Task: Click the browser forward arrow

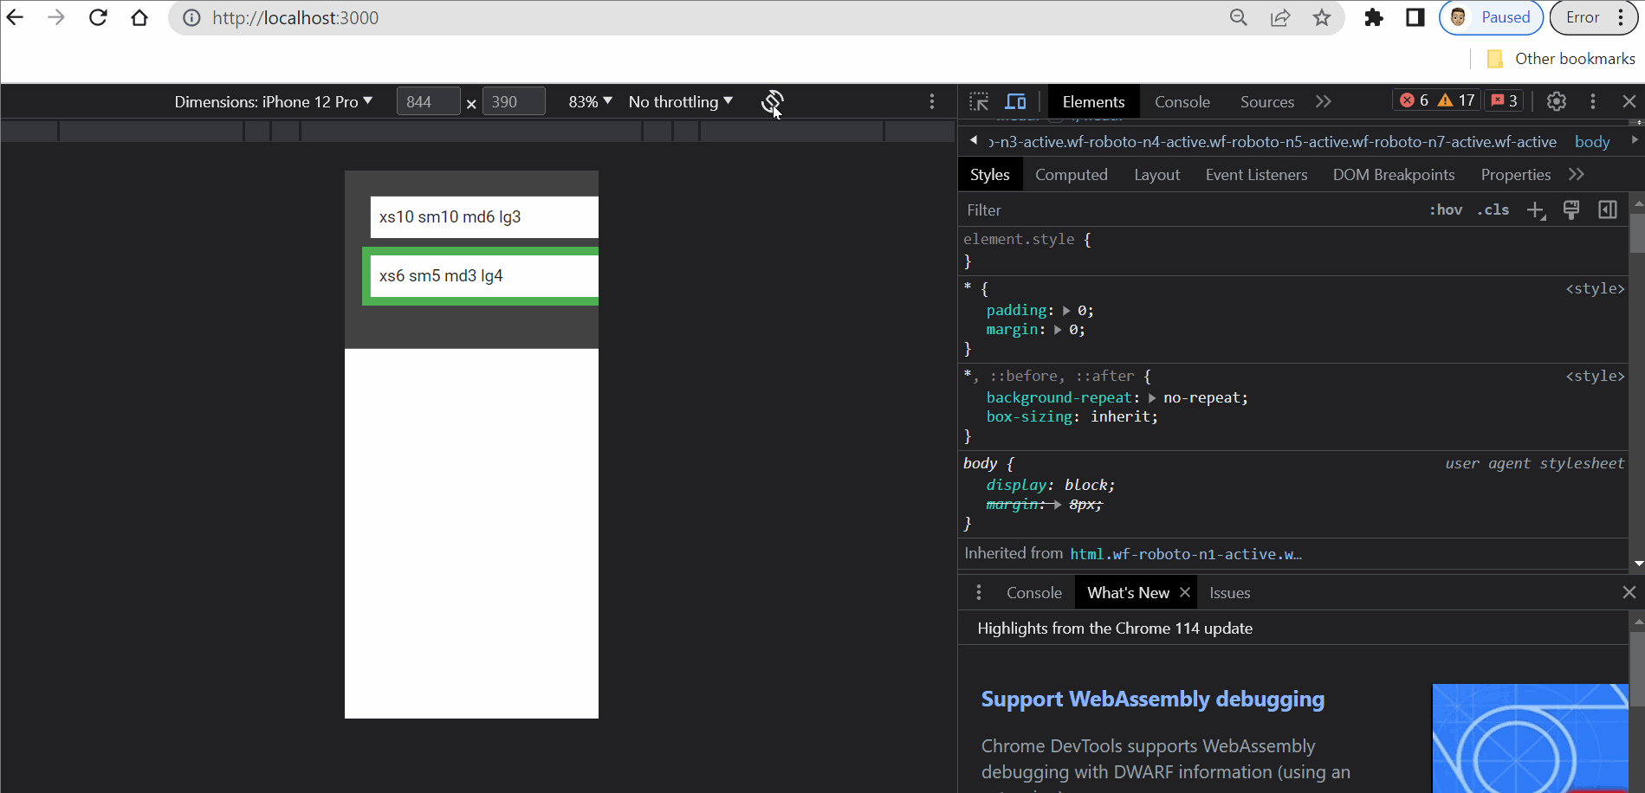Action: [56, 17]
